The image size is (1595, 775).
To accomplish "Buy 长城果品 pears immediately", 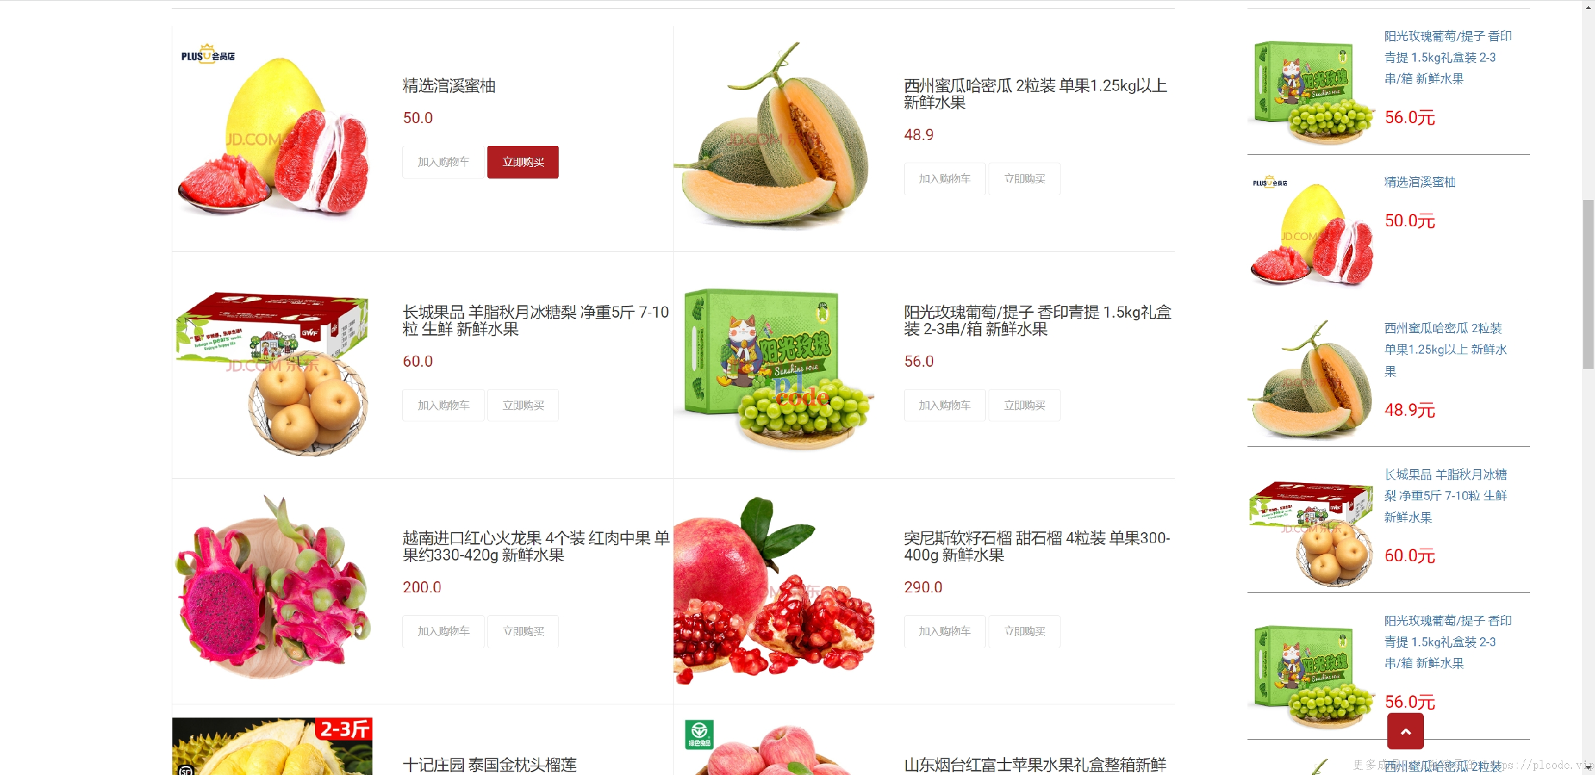I will pyautogui.click(x=523, y=405).
